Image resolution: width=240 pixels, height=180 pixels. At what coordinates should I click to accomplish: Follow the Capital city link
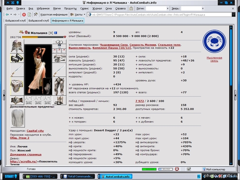pos(35,131)
